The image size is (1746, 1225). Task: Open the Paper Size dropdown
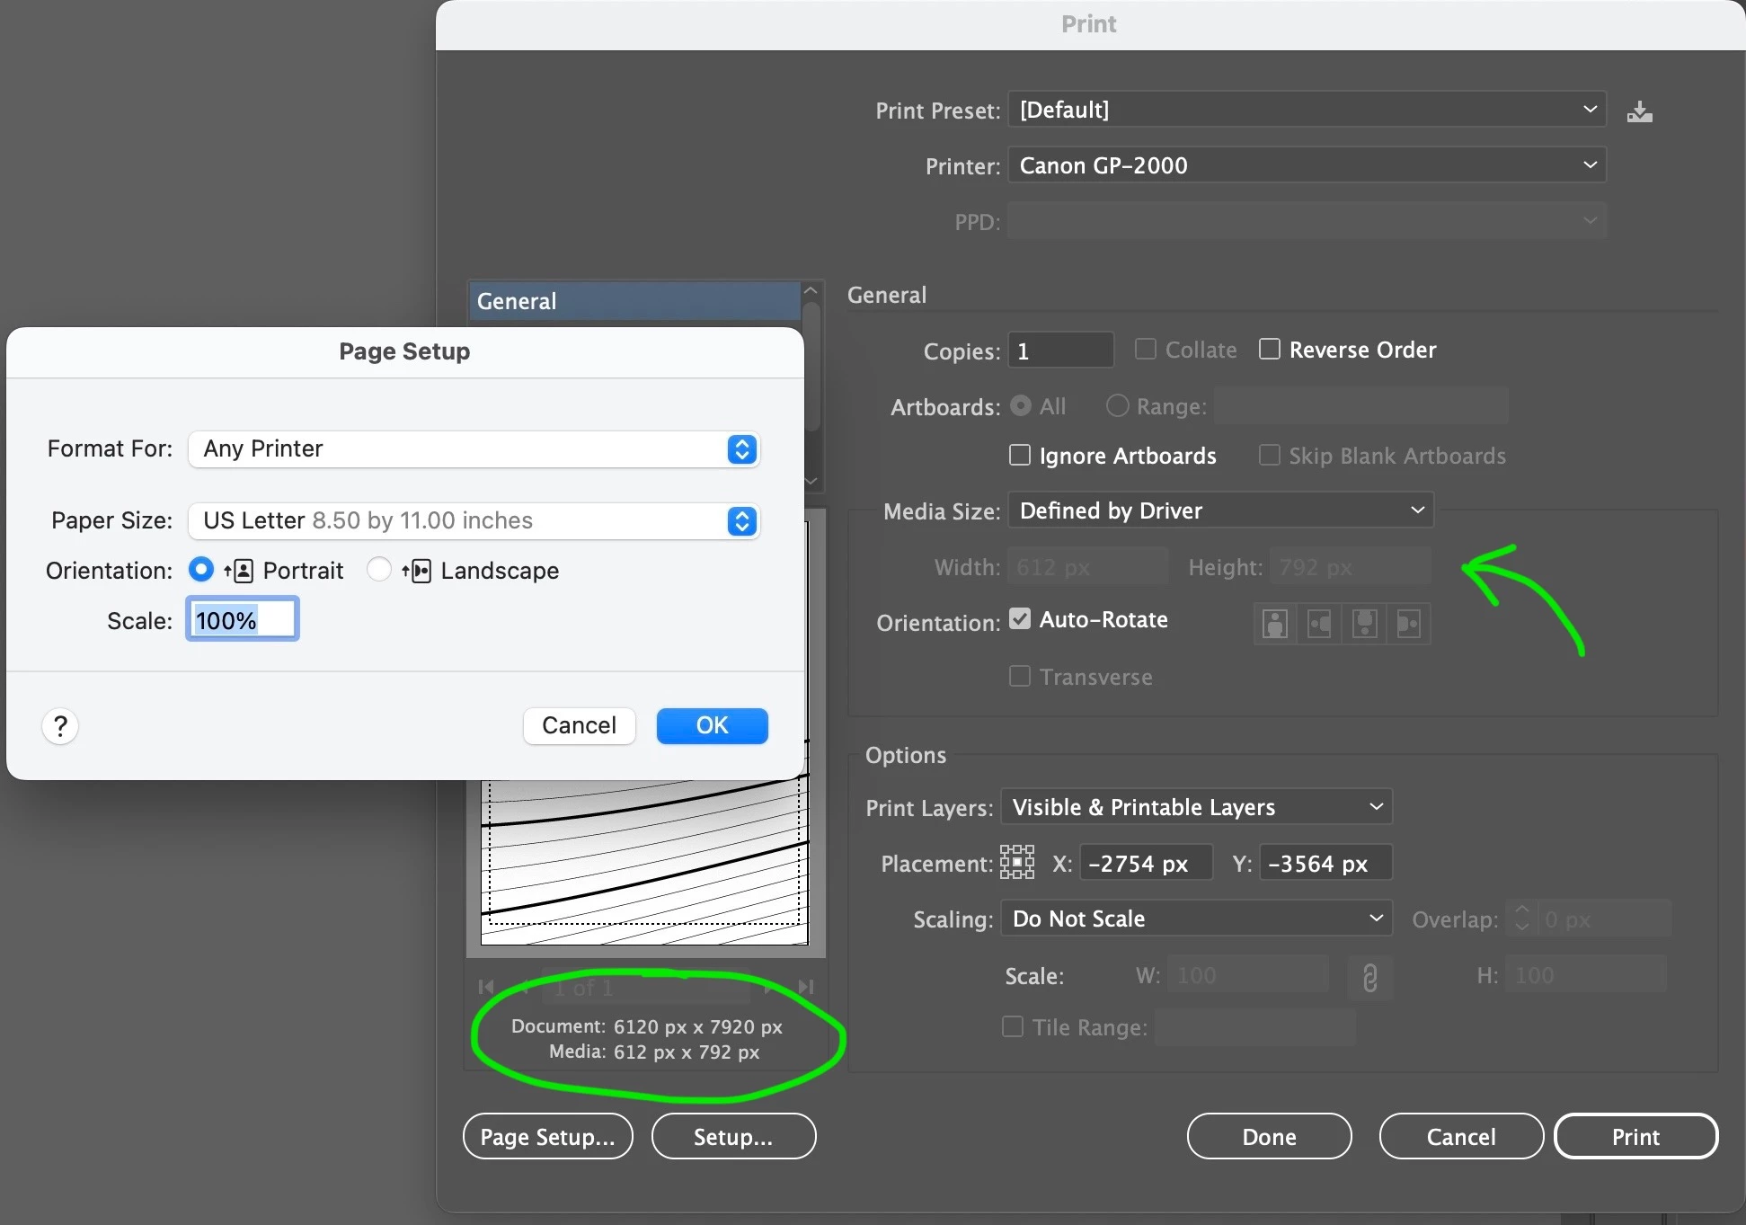tap(474, 520)
